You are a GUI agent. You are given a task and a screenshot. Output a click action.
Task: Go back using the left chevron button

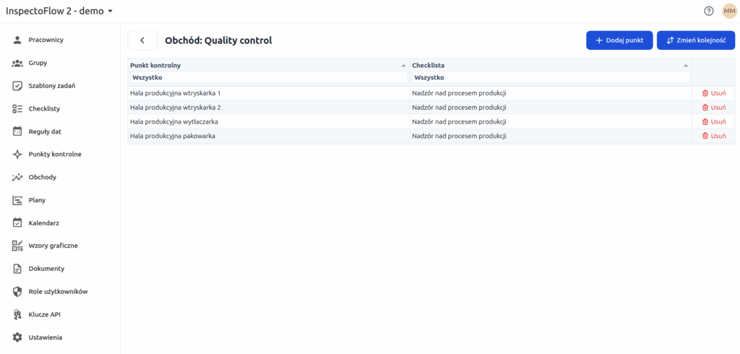(142, 40)
